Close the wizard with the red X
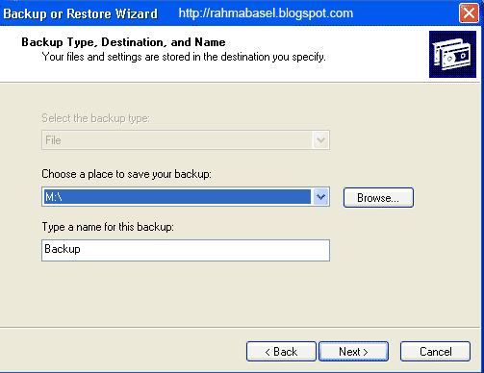Viewport: 484px width, 373px height. click(x=469, y=13)
